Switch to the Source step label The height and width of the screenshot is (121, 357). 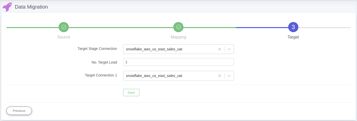(64, 37)
